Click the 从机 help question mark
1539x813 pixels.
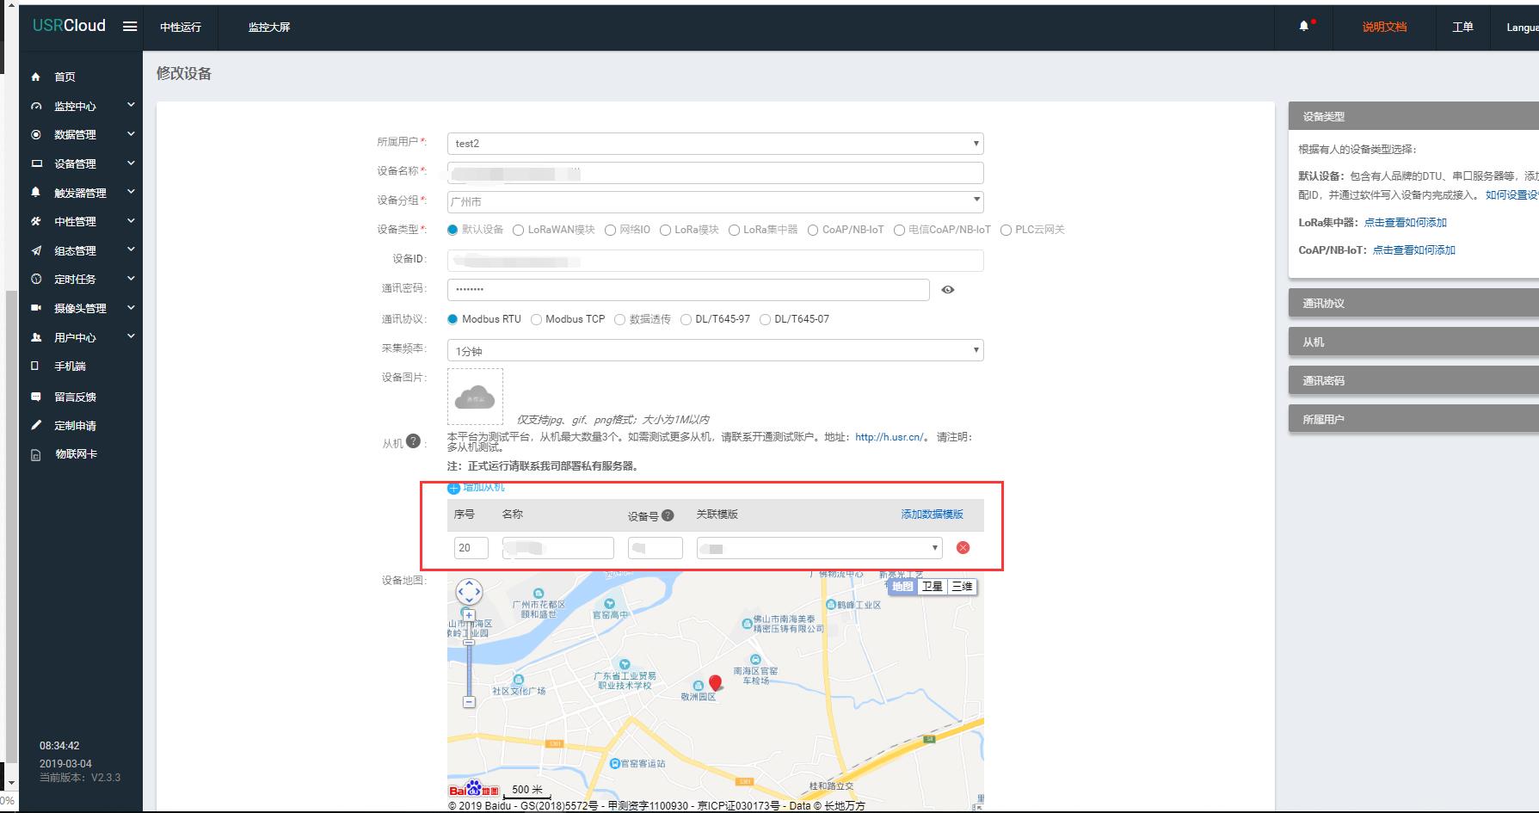pos(413,441)
